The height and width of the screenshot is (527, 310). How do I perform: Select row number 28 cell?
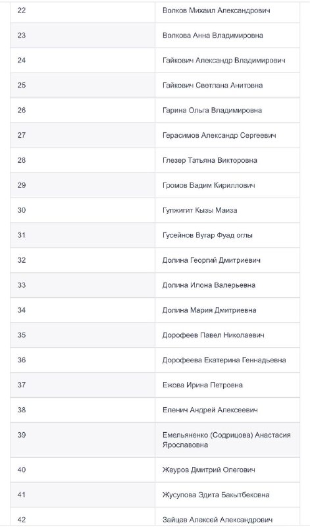tap(82, 160)
